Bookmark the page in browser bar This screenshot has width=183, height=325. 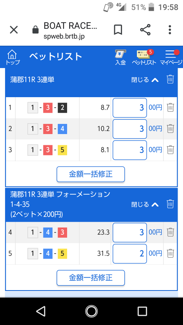tap(118, 30)
